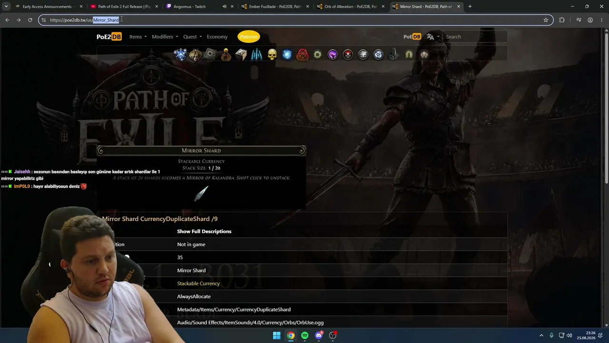
Task: Mute the Angormus Twitch tab audio
Action: click(225, 7)
